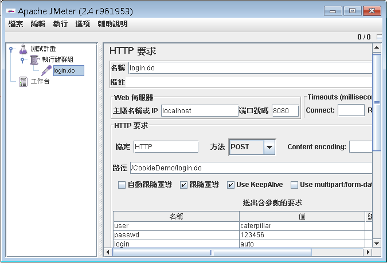This screenshot has width=387, height=263.
Task: Select the login.do tree item
Action: pos(69,70)
